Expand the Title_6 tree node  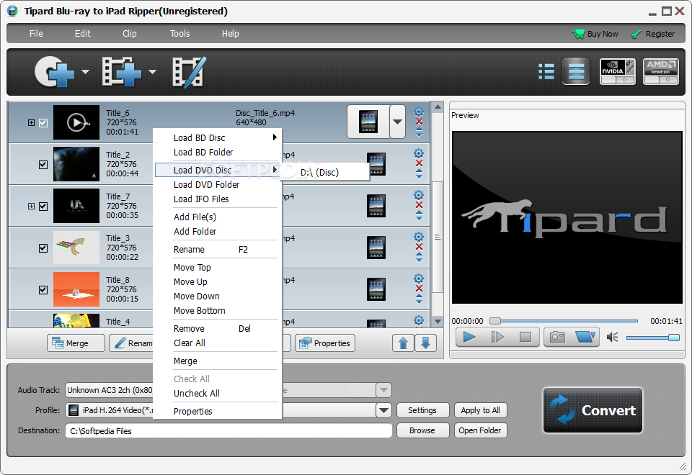(x=31, y=123)
